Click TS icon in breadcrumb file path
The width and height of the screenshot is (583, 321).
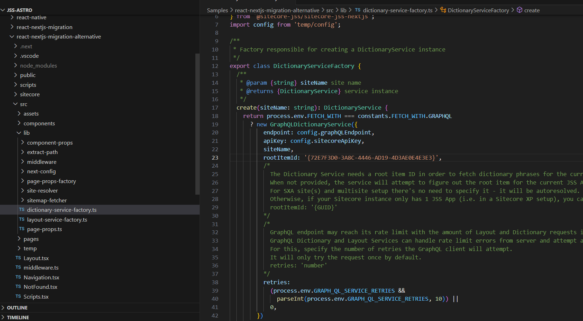[358, 10]
